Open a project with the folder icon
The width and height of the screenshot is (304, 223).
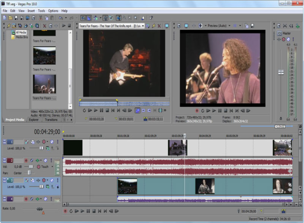[10, 18]
